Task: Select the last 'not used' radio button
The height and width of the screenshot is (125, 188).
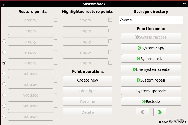Action: point(4,116)
